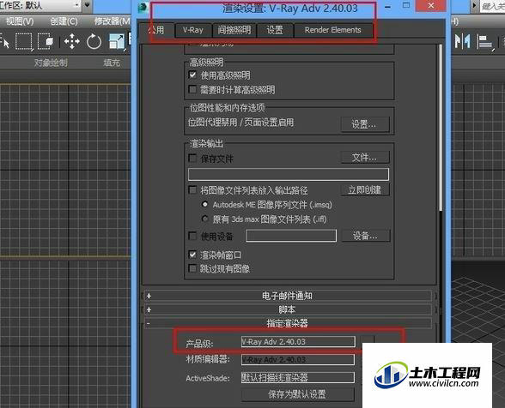Viewport: 505px width, 408px height.
Task: Toggle 渲染帧窗口 checkbox
Action: coord(192,255)
